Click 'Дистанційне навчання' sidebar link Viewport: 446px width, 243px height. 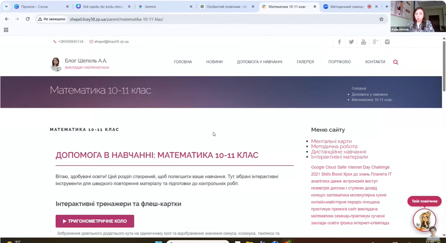[x=338, y=152]
